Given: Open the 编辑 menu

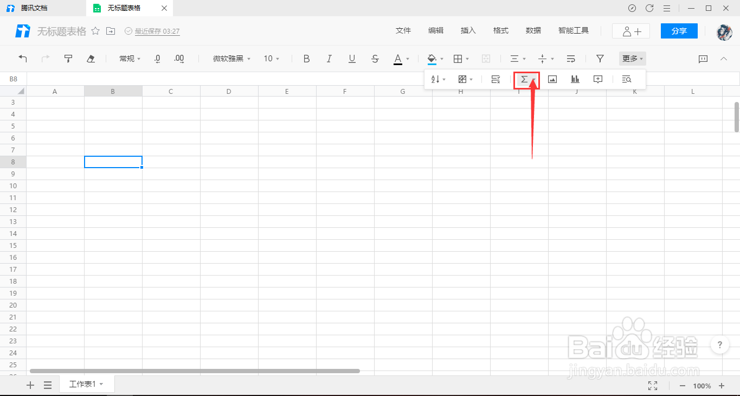Looking at the screenshot, I should pos(436,31).
